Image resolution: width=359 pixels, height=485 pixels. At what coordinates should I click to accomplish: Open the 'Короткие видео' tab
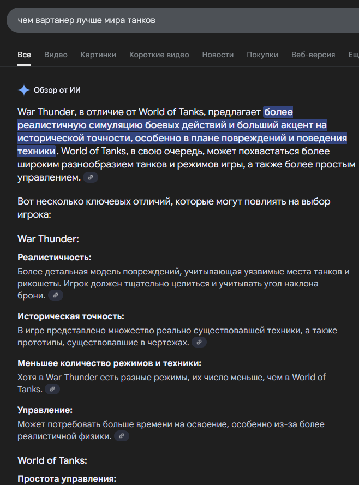pos(159,55)
